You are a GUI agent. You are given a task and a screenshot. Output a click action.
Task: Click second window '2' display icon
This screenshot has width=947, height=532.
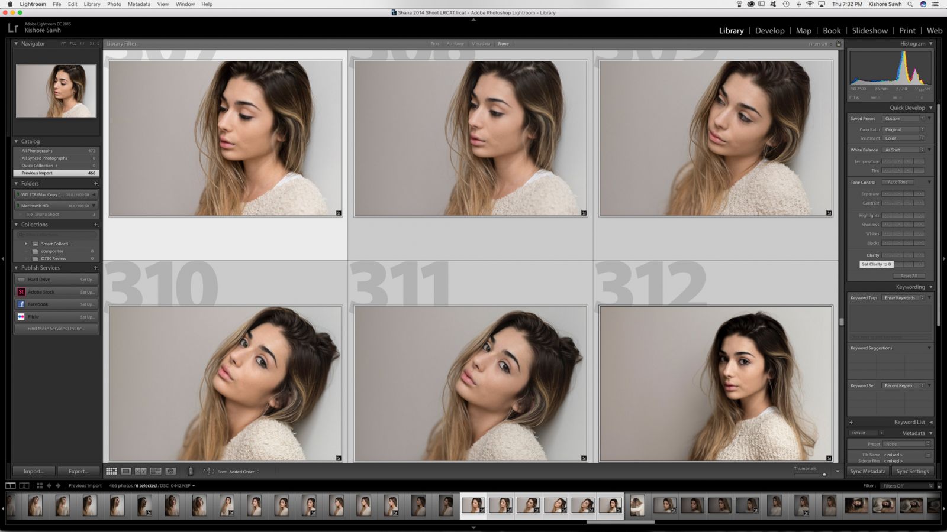click(24, 486)
